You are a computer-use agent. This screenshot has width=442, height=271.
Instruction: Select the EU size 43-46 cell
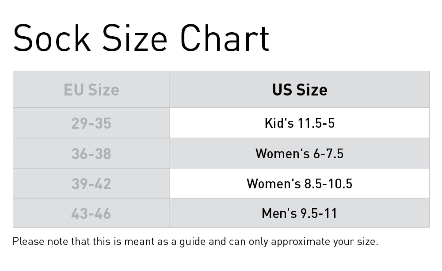(91, 214)
